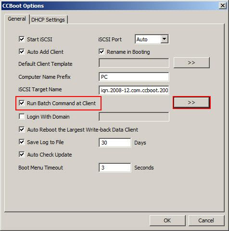The width and height of the screenshot is (229, 231).
Task: Uncheck the Start iSCSI checkbox
Action: (x=22, y=39)
